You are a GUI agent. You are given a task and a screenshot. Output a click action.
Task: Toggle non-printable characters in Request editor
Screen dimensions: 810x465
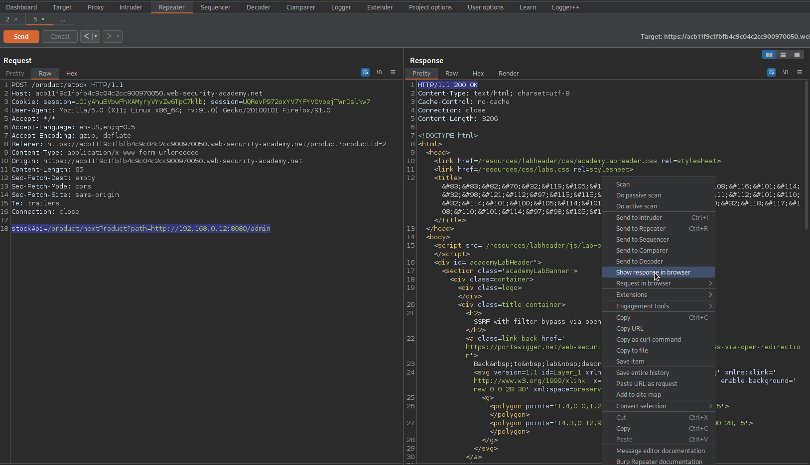click(379, 72)
